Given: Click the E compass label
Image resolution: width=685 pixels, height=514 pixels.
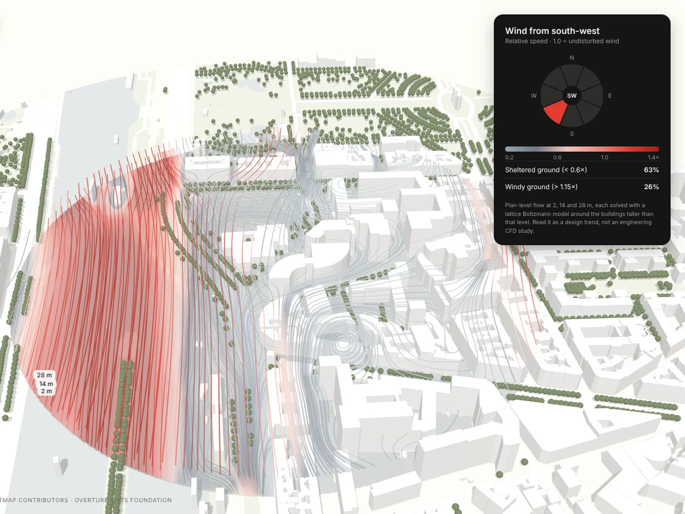Looking at the screenshot, I should [x=610, y=96].
